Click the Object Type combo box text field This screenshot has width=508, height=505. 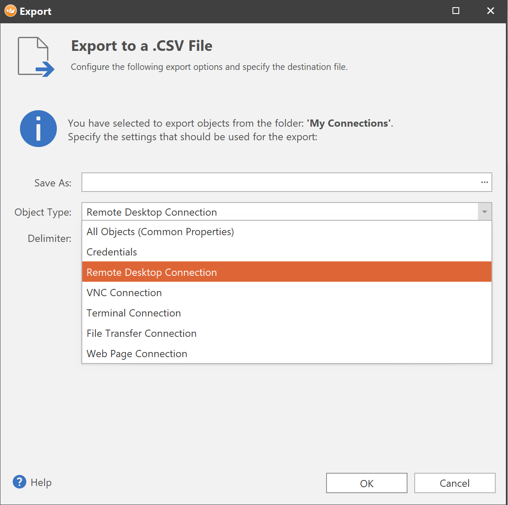tap(280, 212)
